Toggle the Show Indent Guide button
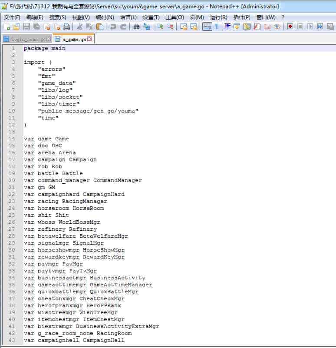 click(x=227, y=27)
